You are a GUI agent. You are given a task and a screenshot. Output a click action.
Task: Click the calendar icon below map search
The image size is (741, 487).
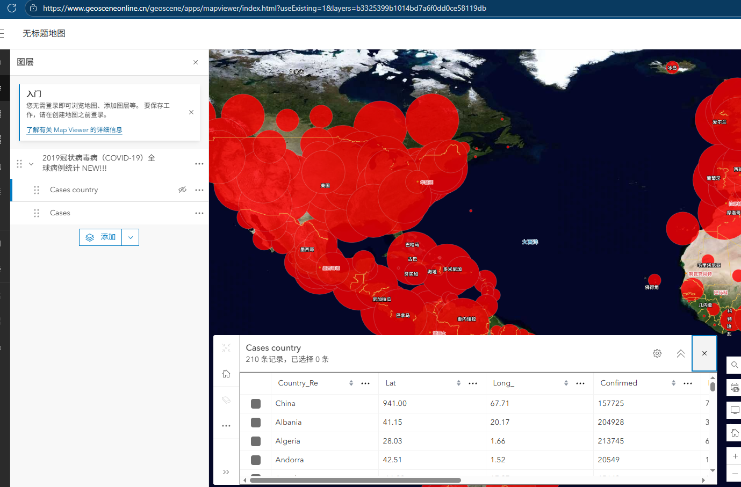coord(735,388)
